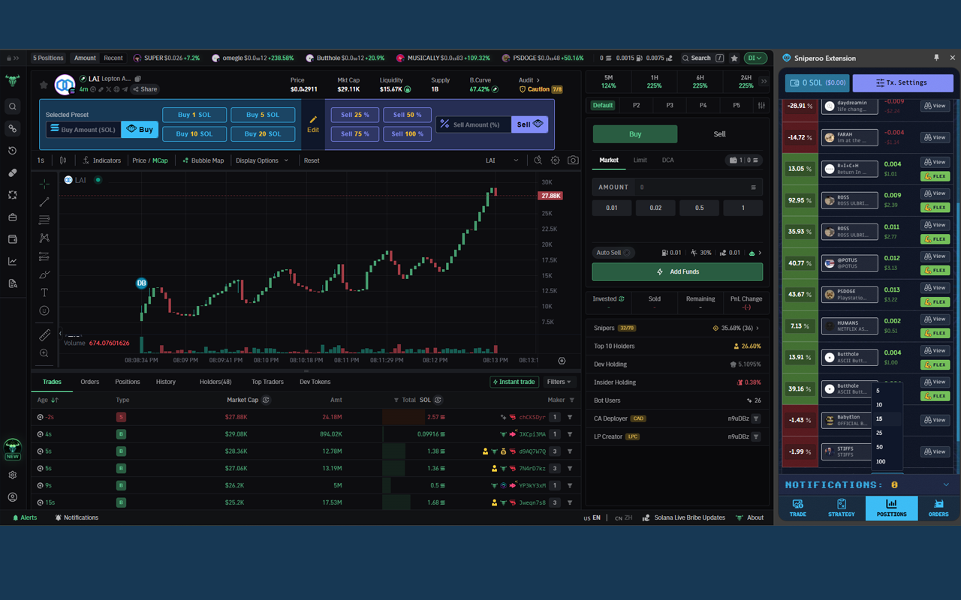961x600 pixels.
Task: Open the Top Traders tab
Action: [x=267, y=382]
